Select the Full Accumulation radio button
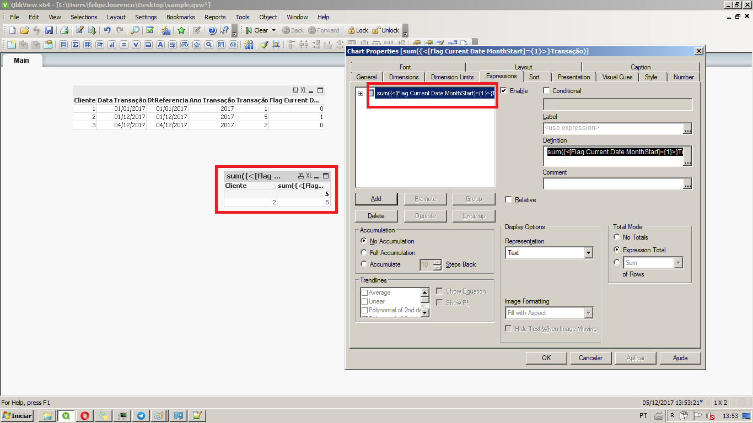753x423 pixels. [x=363, y=253]
